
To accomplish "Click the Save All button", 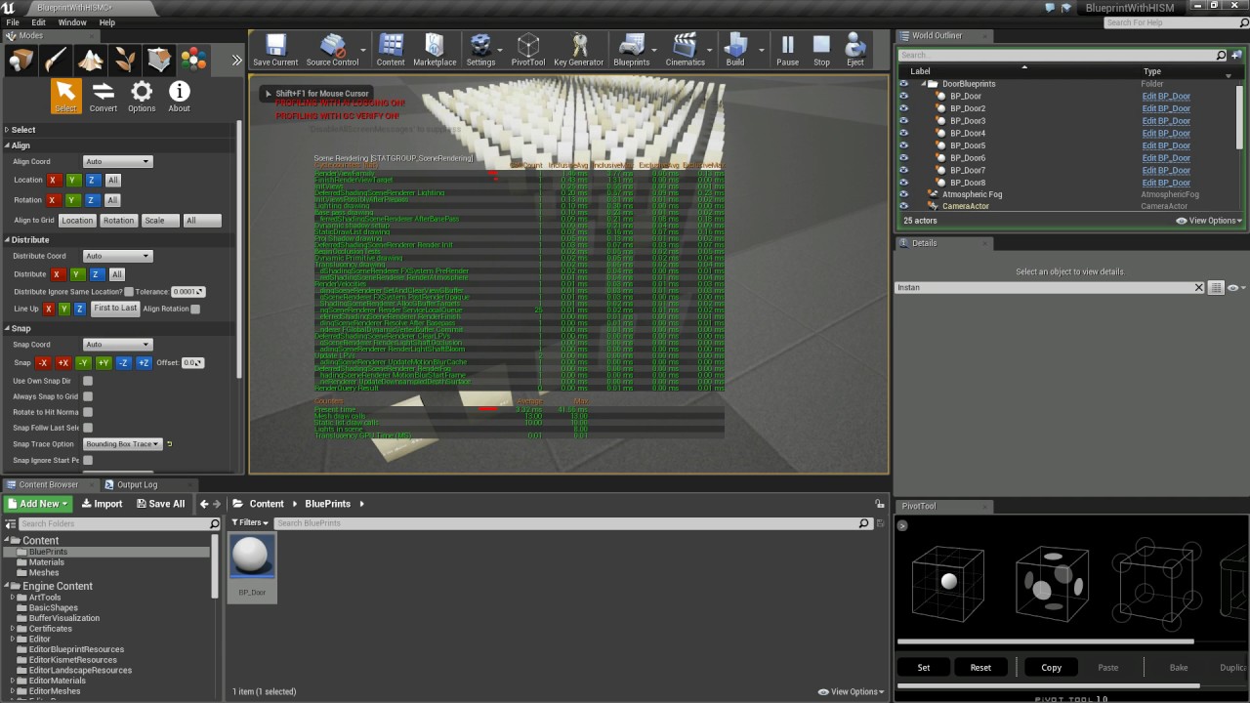I will click(x=160, y=504).
